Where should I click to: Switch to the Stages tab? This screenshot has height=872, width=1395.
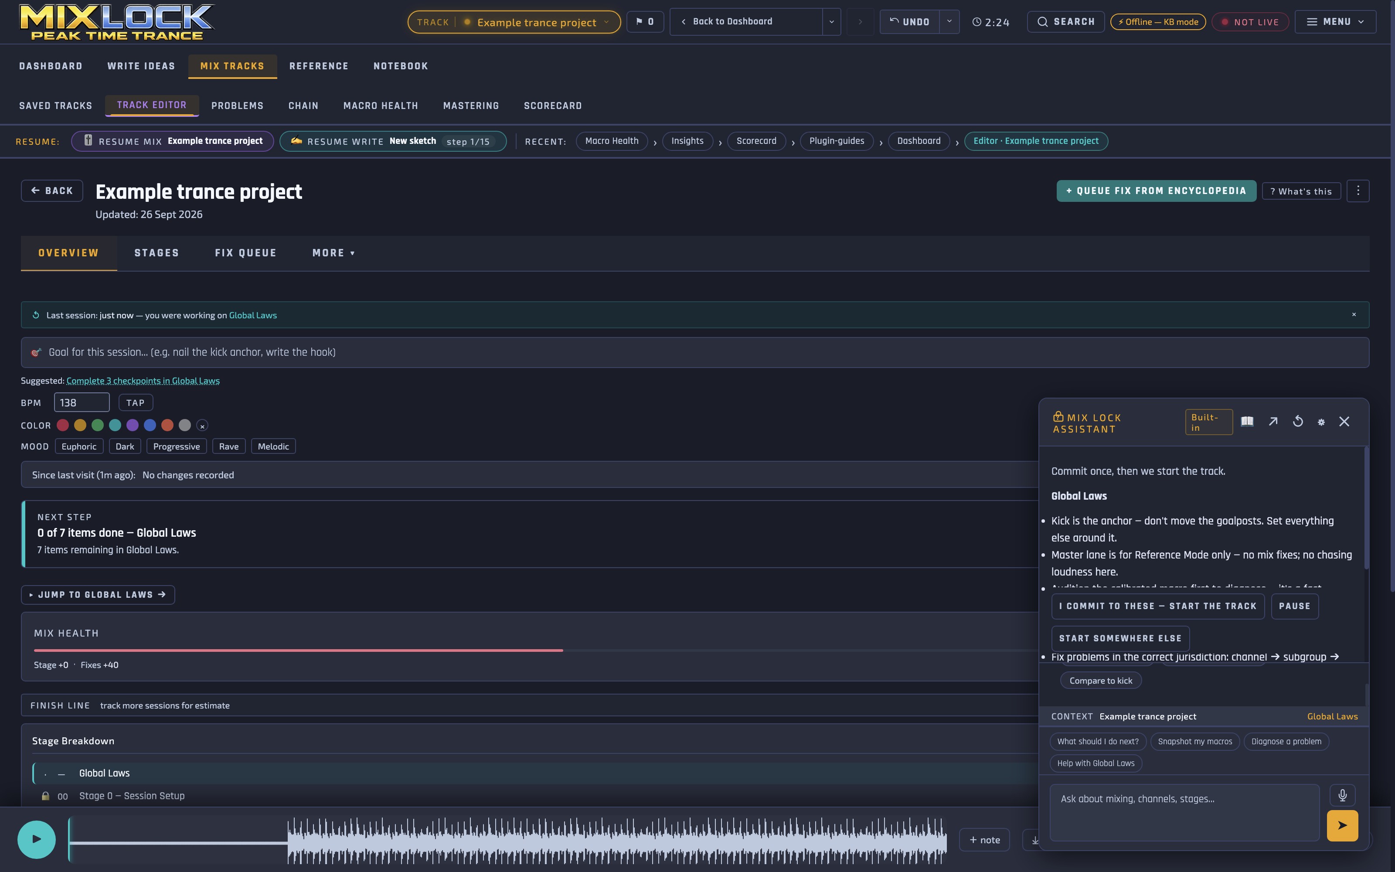(x=156, y=253)
